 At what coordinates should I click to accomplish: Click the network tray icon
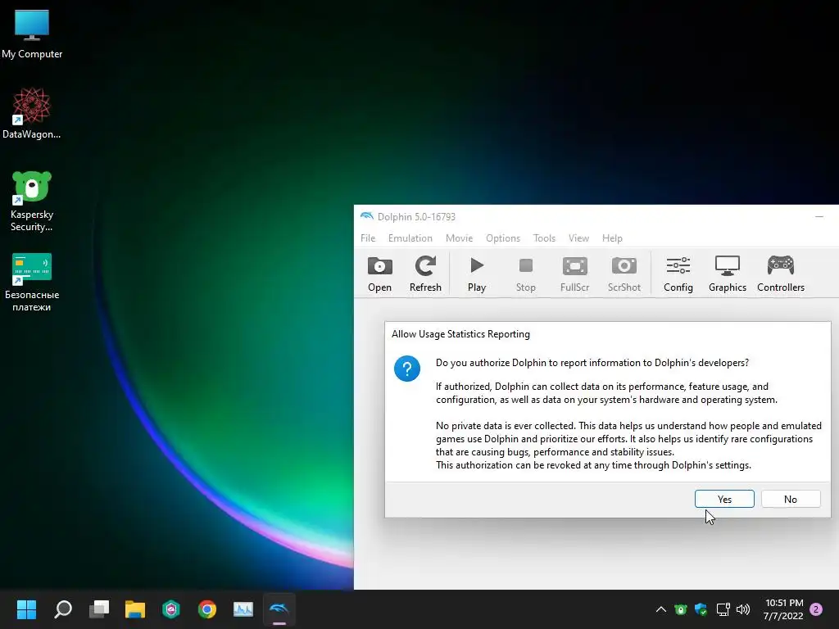[723, 609]
